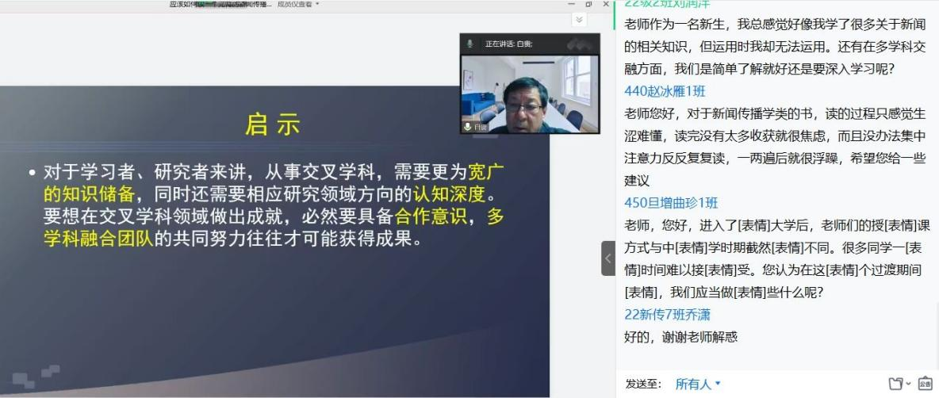Image resolution: width=939 pixels, height=398 pixels.
Task: Click the 好的，谢谢老师解惑 chat message
Action: point(681,337)
